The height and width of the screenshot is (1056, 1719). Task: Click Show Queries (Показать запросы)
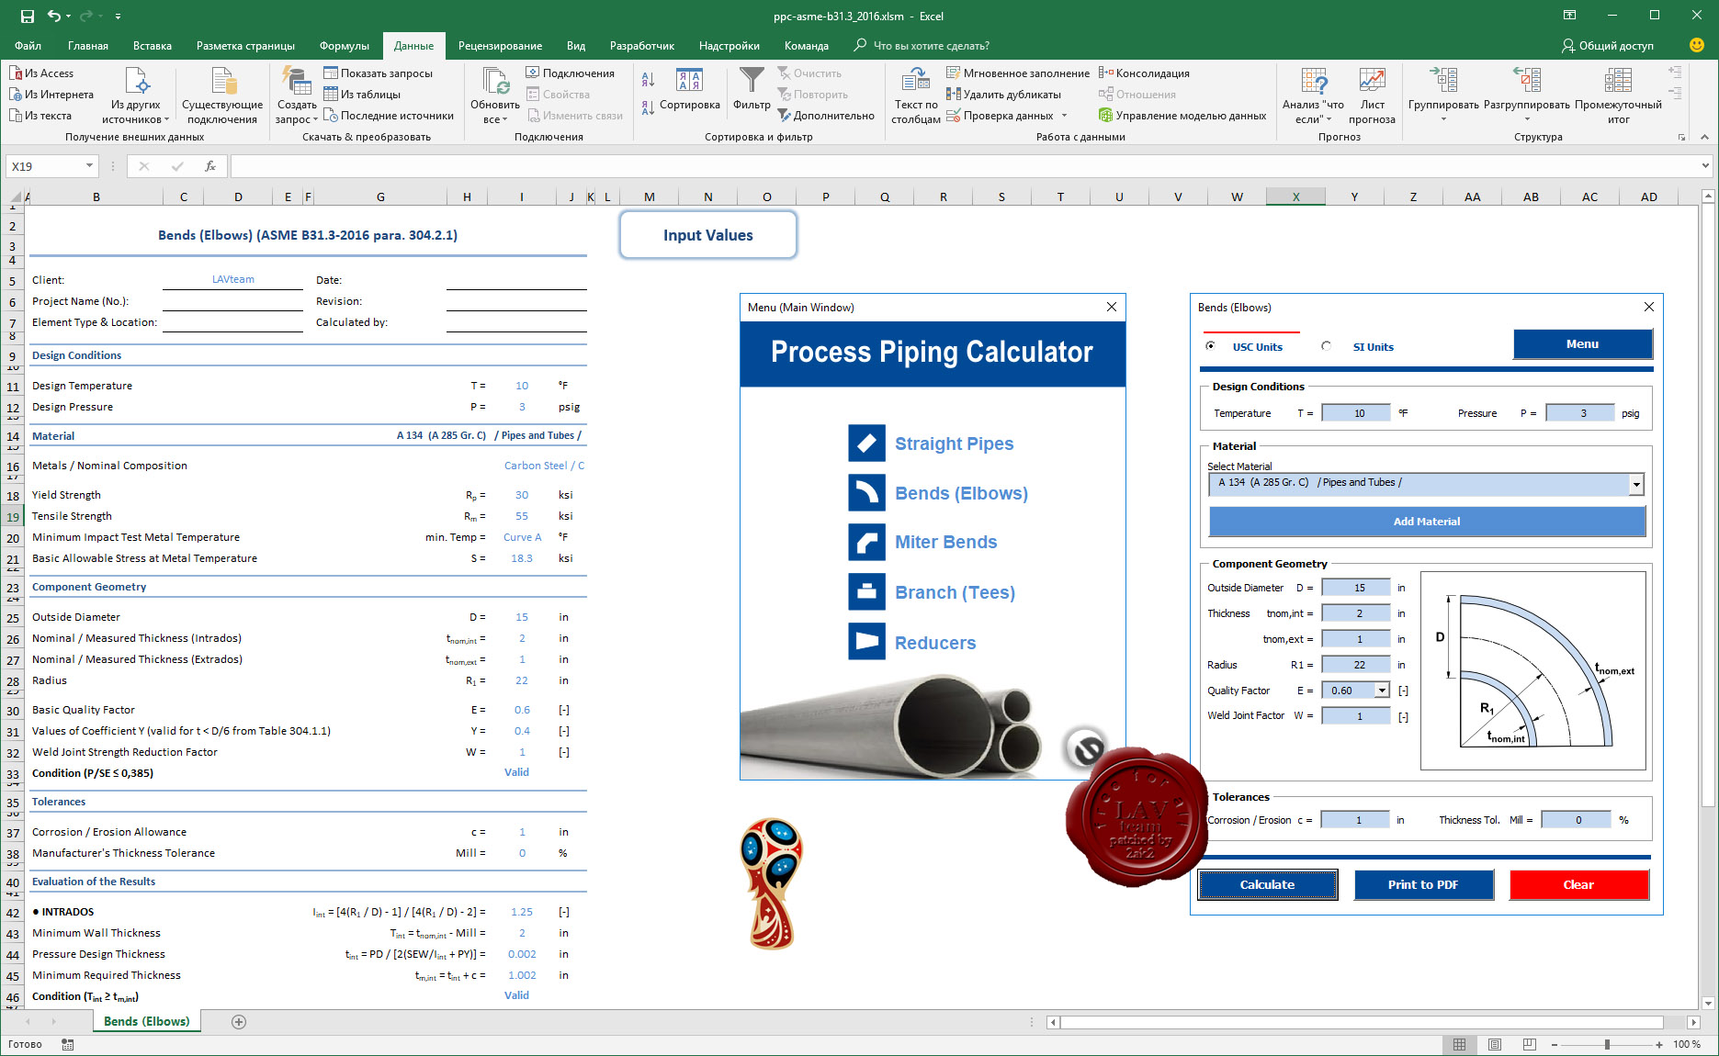(x=378, y=73)
